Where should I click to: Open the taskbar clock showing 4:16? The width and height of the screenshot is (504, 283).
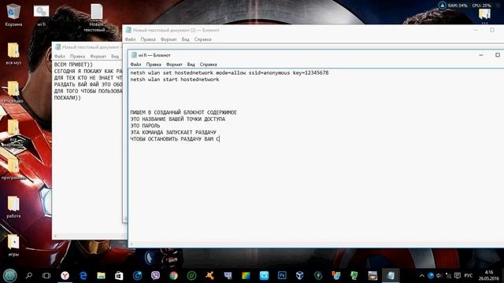tap(488, 275)
